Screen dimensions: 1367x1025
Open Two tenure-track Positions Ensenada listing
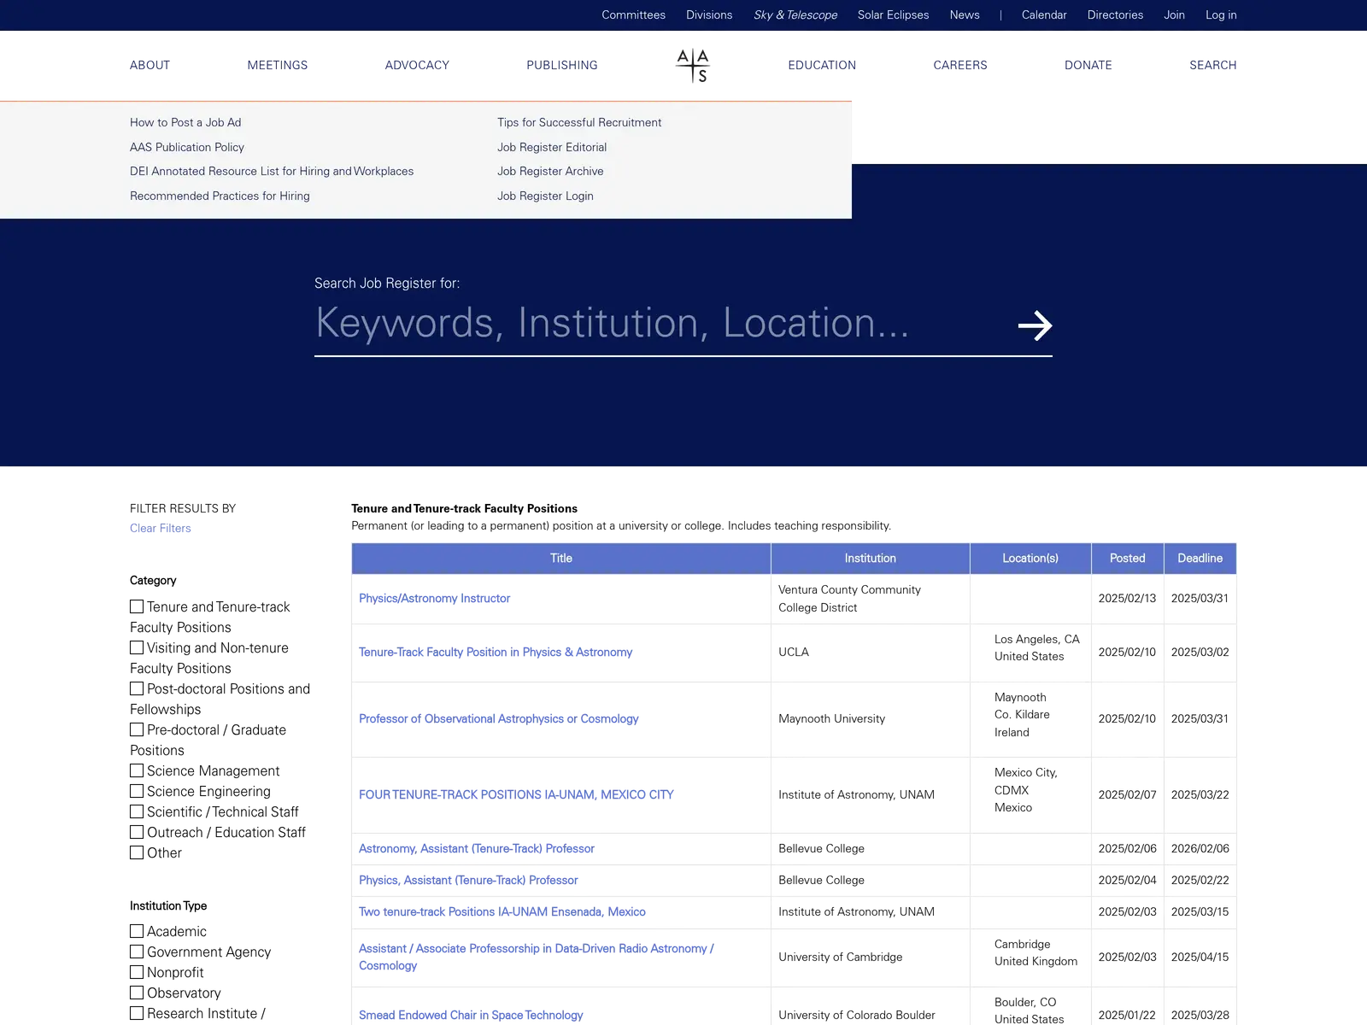tap(502, 911)
